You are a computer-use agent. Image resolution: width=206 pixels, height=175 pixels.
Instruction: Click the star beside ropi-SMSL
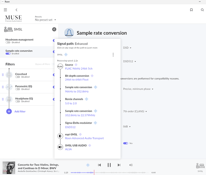[x=81, y=134]
